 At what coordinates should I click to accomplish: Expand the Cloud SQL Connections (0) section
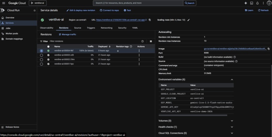(x=232, y=133)
